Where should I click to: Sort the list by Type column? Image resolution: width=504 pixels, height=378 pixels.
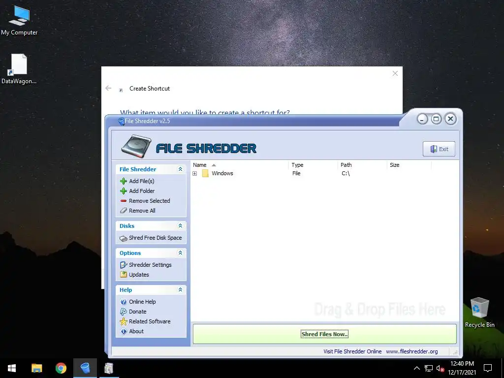pyautogui.click(x=313, y=165)
